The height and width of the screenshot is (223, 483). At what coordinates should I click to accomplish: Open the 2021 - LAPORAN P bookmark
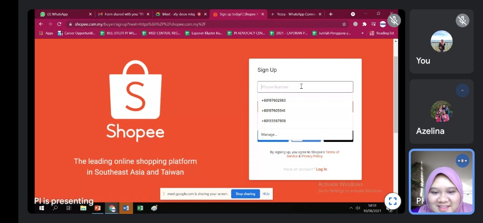tap(288, 33)
